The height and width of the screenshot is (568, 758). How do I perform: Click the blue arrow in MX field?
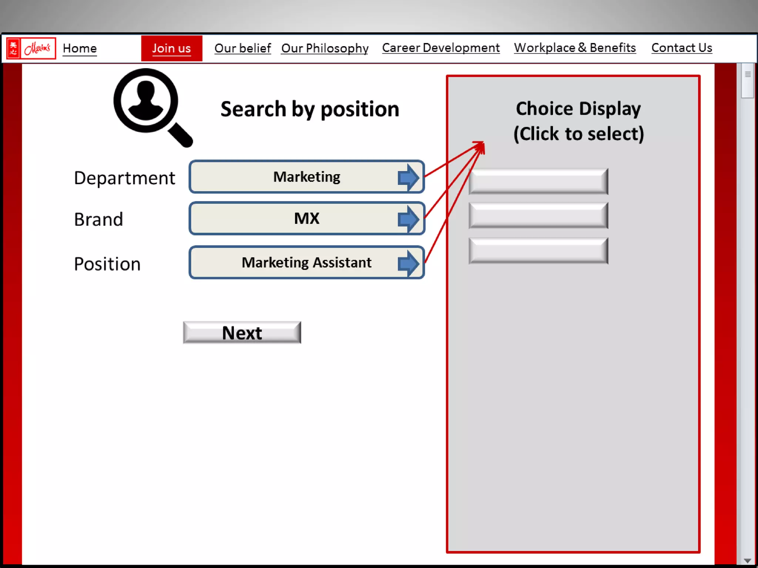(408, 219)
